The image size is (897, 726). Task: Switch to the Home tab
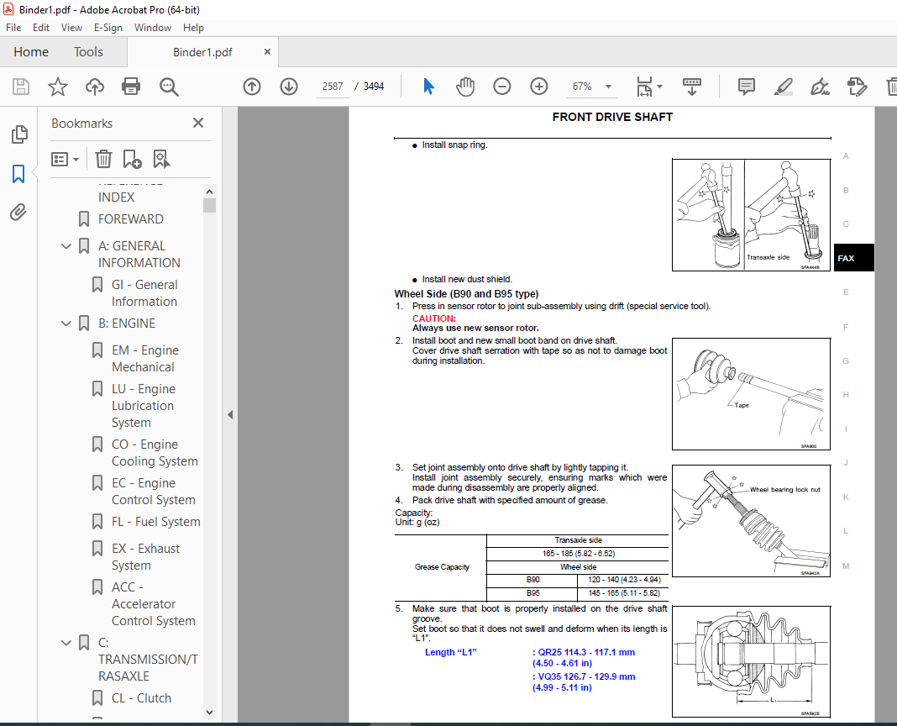[31, 52]
